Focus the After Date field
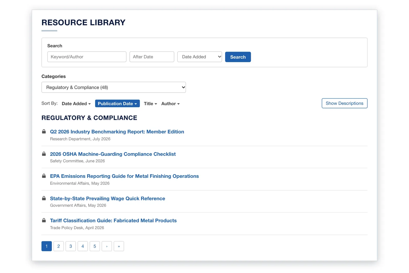 click(x=152, y=57)
